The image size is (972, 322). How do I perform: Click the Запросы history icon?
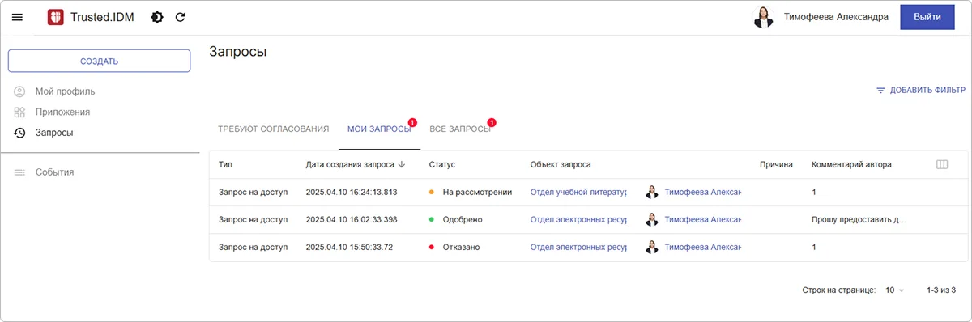(20, 133)
